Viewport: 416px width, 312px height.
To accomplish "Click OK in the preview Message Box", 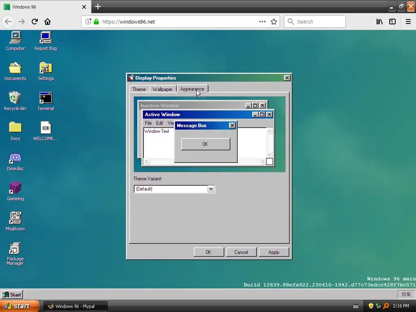I will (206, 144).
